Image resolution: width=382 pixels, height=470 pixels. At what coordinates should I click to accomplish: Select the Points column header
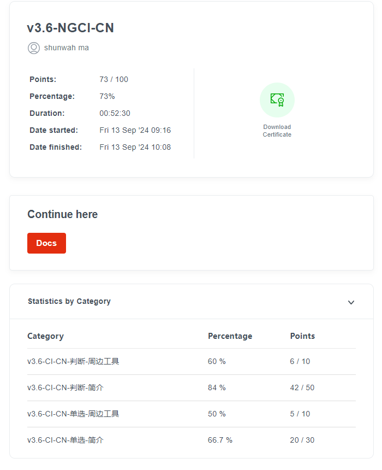pos(302,336)
